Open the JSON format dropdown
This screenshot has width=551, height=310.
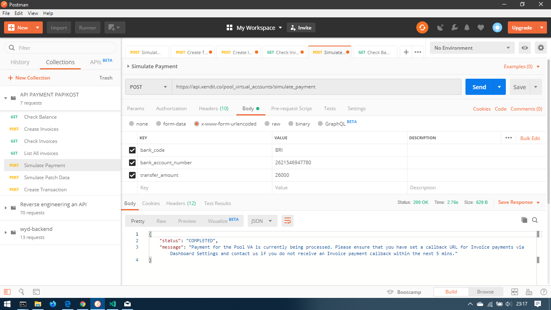[x=263, y=221]
